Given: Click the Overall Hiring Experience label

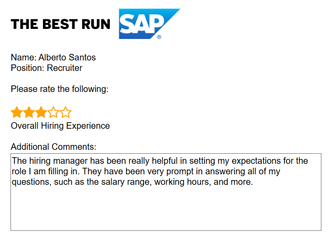Looking at the screenshot, I should (x=60, y=126).
